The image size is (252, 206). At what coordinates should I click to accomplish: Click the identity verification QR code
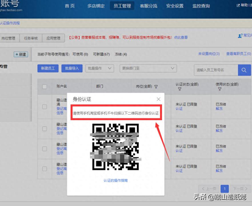coord(115,147)
